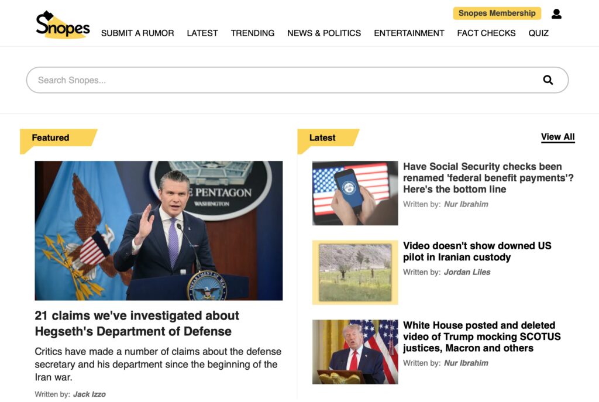Focus the Search Snopes input field

[x=281, y=80]
